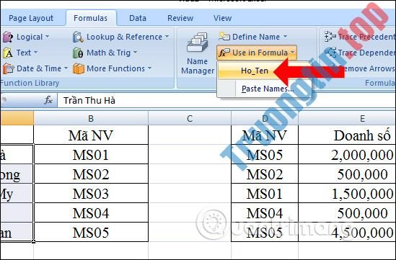396x260 pixels.
Task: Click the Text functions icon
Action: [x=8, y=53]
